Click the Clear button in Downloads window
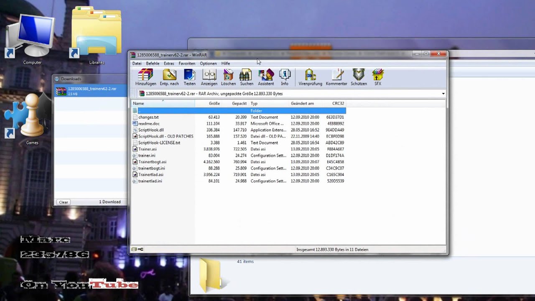 64,202
